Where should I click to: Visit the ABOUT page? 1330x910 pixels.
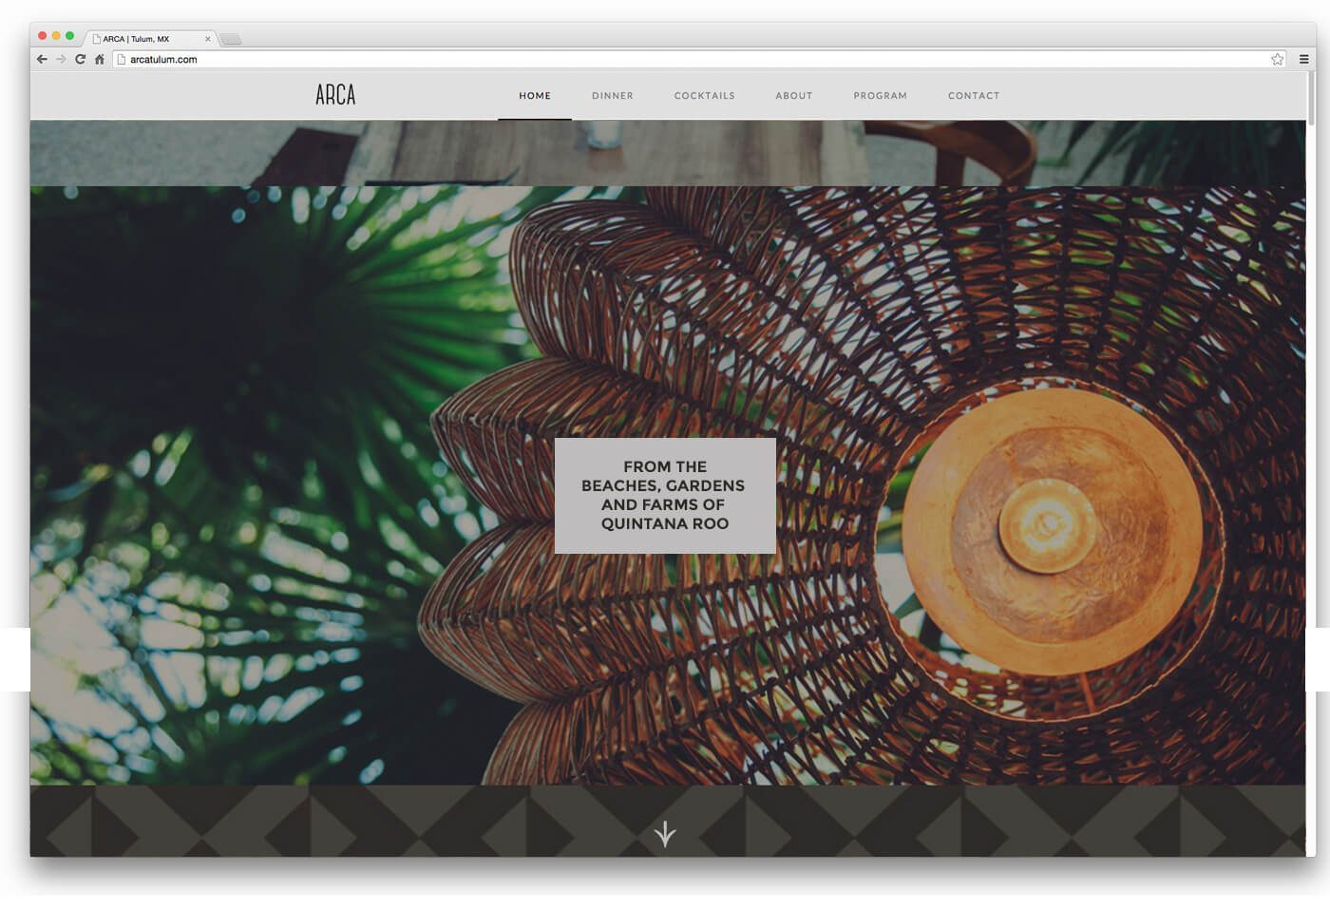coord(793,96)
